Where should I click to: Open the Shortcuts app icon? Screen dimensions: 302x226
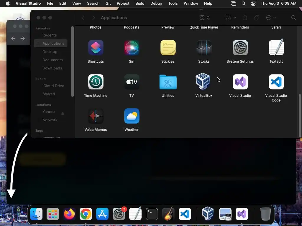coord(96,48)
